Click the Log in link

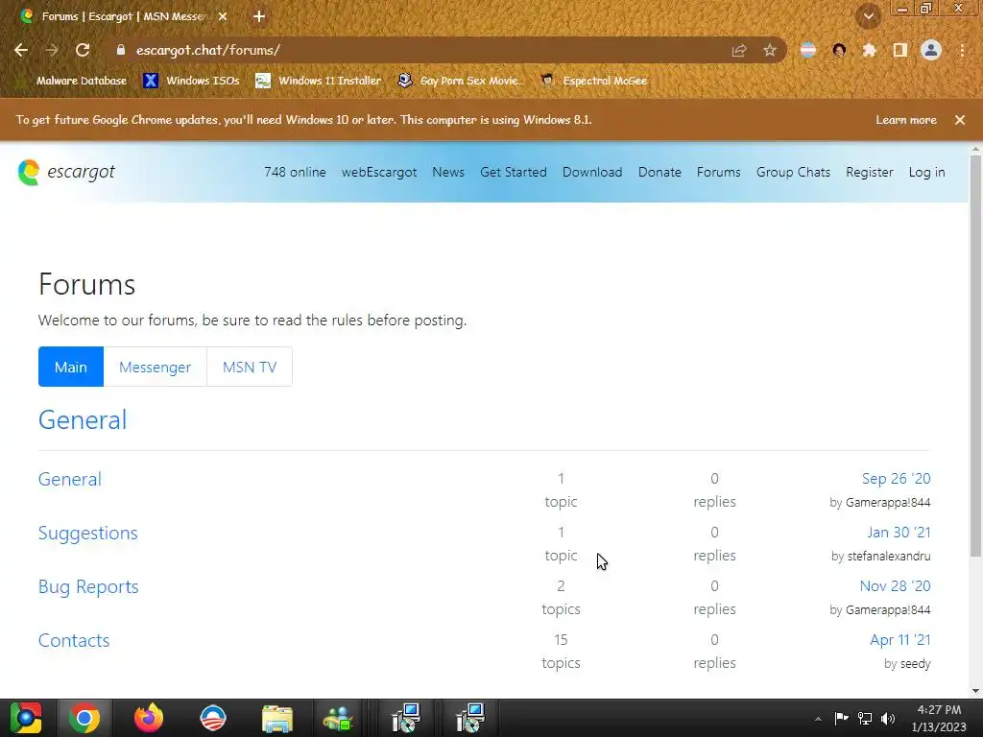[926, 173]
